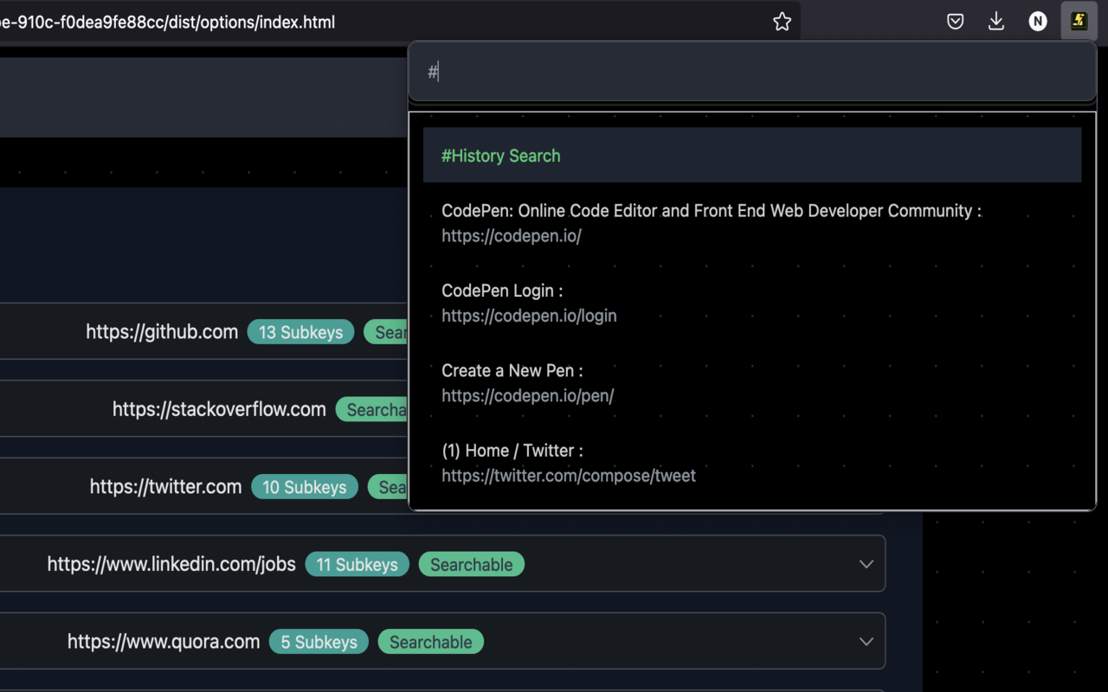The height and width of the screenshot is (692, 1108).
Task: Click the https://github.com key text
Action: [162, 332]
